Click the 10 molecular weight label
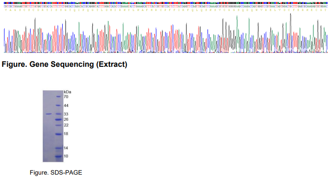333x177 pixels. coord(66,156)
